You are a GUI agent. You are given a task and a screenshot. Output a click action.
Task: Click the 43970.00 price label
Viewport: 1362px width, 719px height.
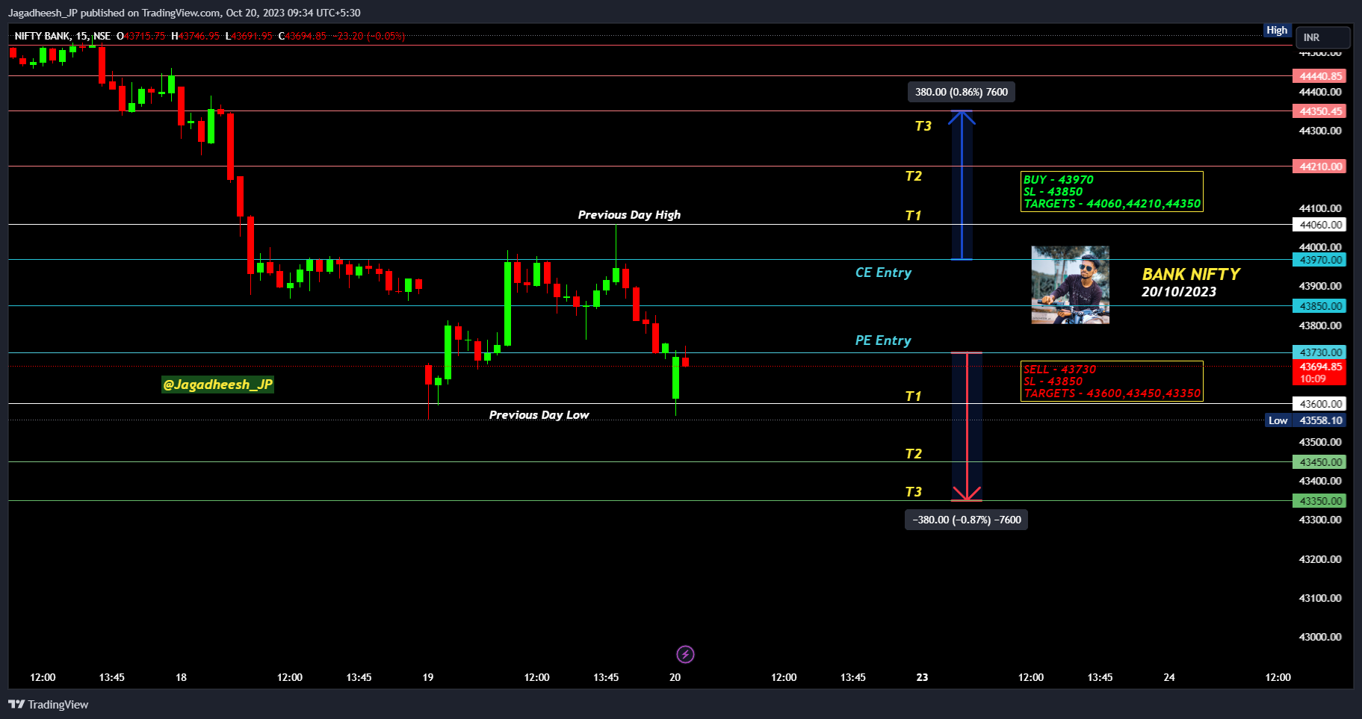click(x=1319, y=260)
